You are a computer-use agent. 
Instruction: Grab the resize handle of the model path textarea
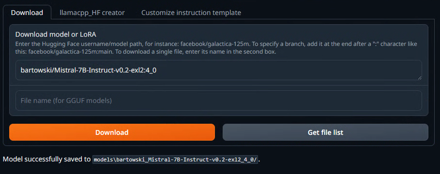click(420, 78)
